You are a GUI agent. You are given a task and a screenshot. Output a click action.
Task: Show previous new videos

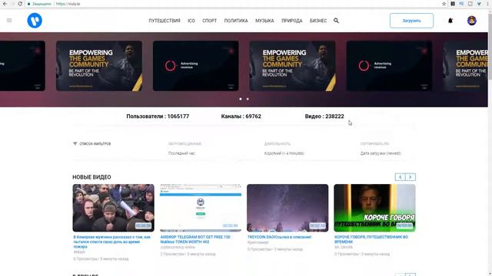(x=400, y=177)
